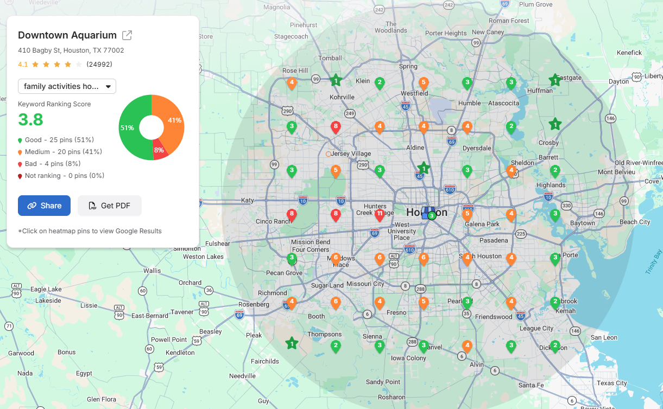Viewport: 663px width, 409px height.
Task: Select orange pin 4 above Fresno
Action: point(380,302)
